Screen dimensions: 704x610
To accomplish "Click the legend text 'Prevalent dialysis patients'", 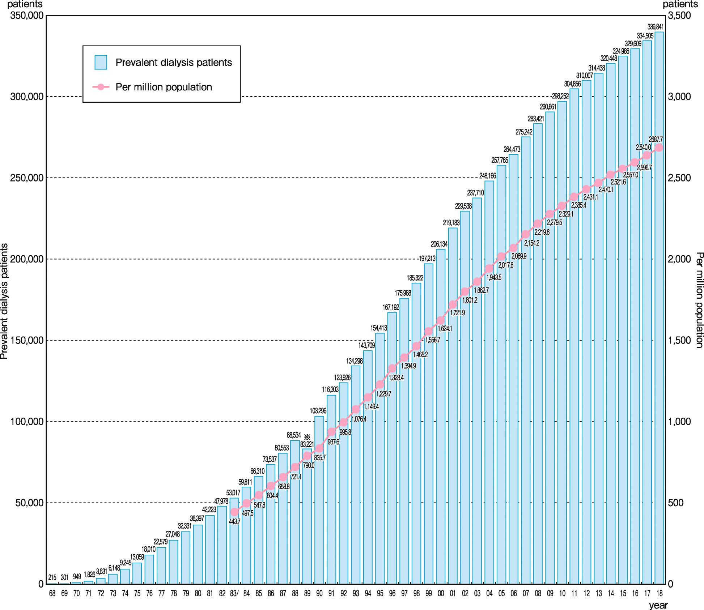I will pyautogui.click(x=174, y=63).
